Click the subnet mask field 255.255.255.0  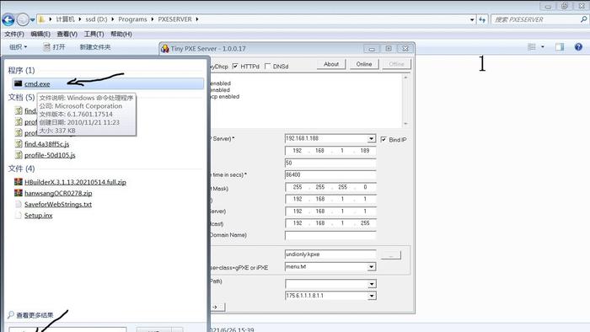[330, 187]
